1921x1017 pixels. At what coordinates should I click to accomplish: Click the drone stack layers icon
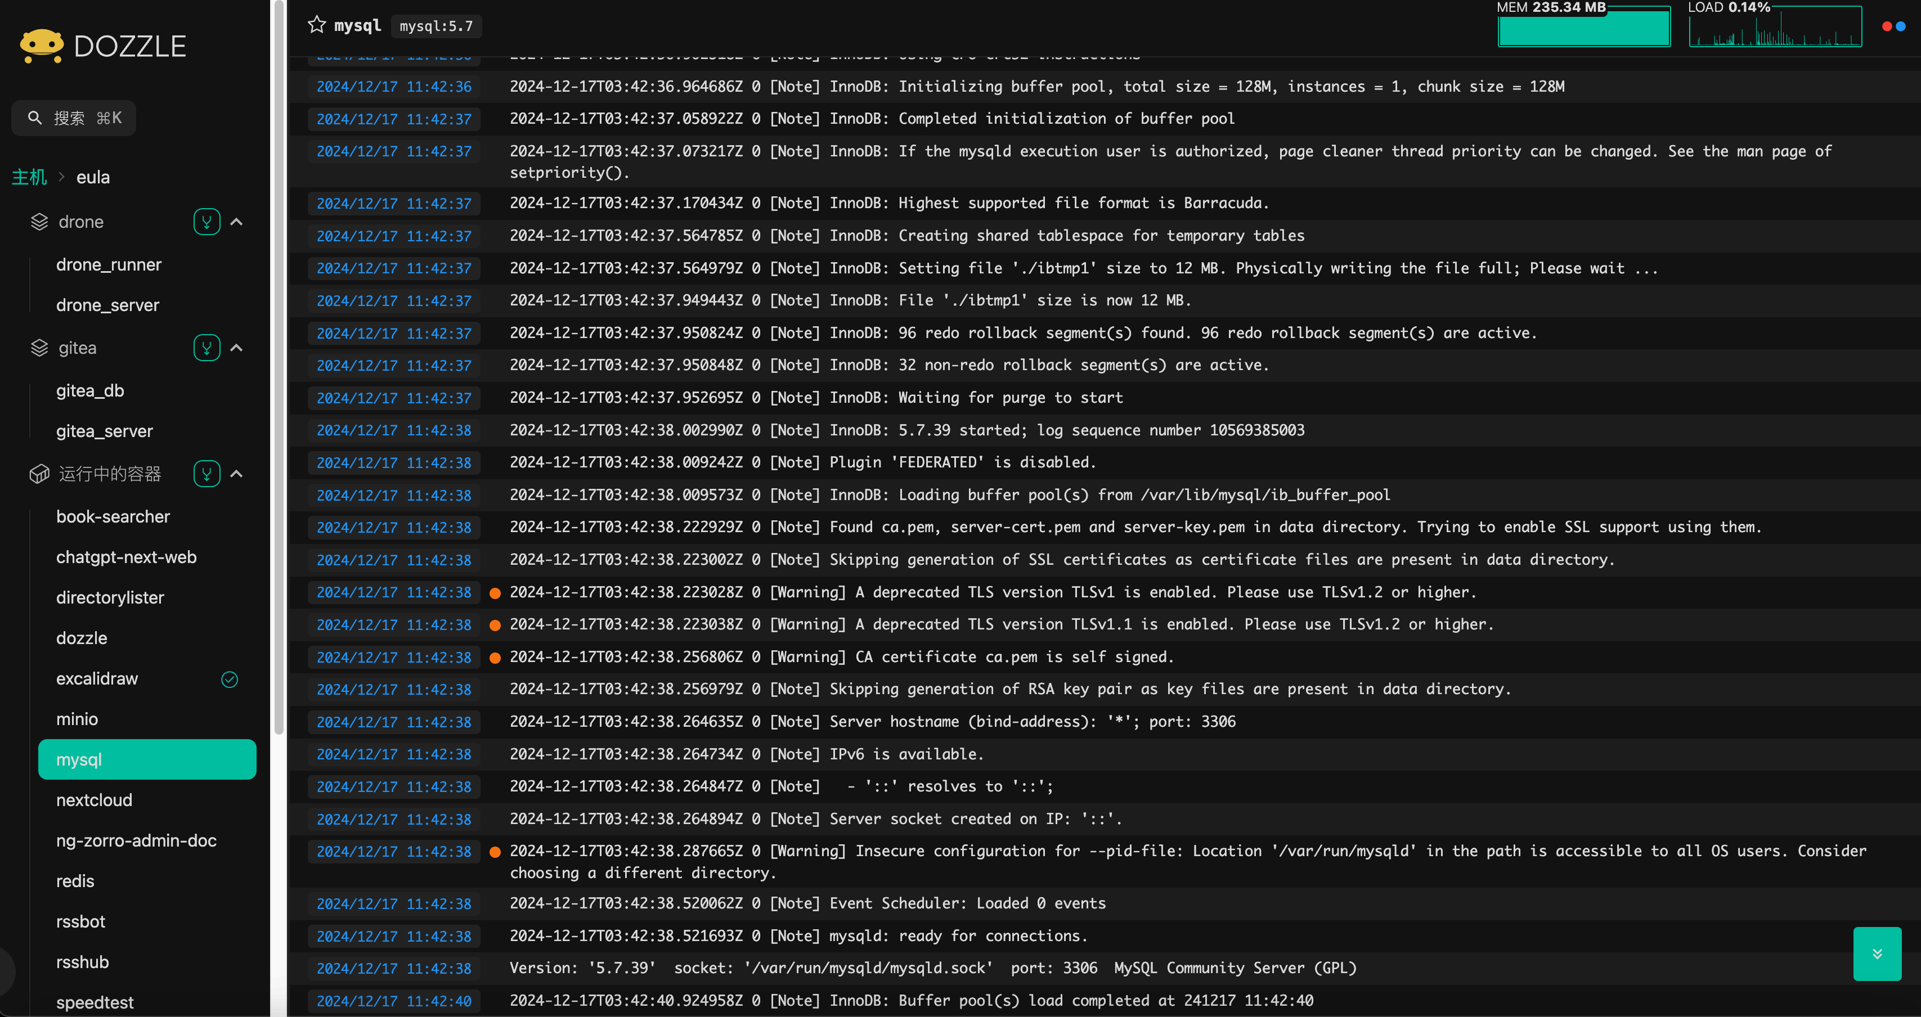click(x=39, y=222)
